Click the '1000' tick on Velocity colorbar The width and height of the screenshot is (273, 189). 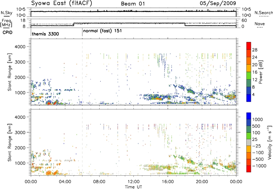[257, 119]
